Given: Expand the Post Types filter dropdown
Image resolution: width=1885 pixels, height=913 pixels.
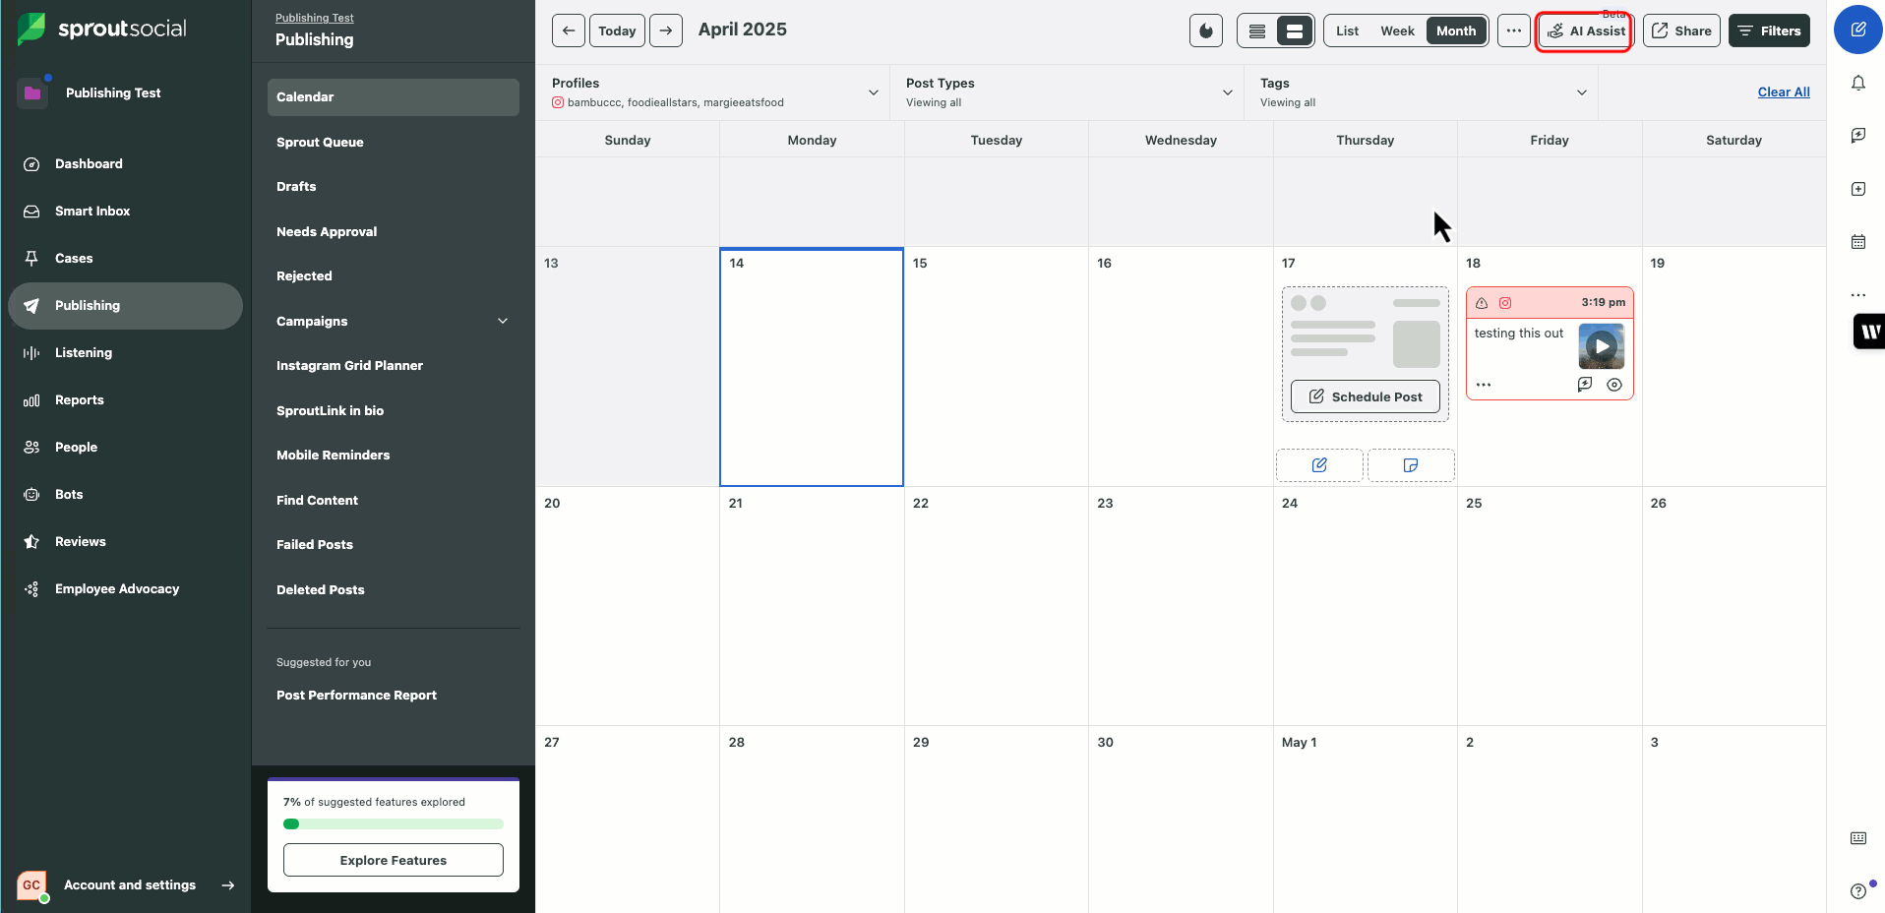Looking at the screenshot, I should tap(1227, 92).
